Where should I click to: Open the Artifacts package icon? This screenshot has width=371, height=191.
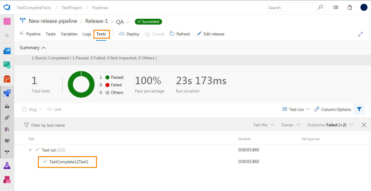pyautogui.click(x=7, y=180)
